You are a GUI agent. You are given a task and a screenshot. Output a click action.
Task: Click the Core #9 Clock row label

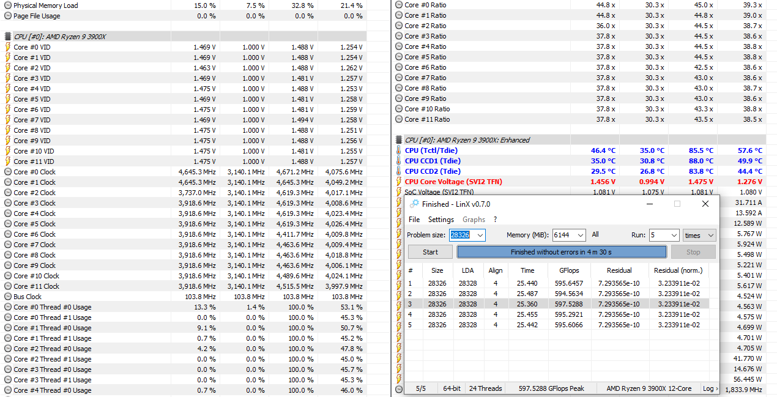(34, 265)
